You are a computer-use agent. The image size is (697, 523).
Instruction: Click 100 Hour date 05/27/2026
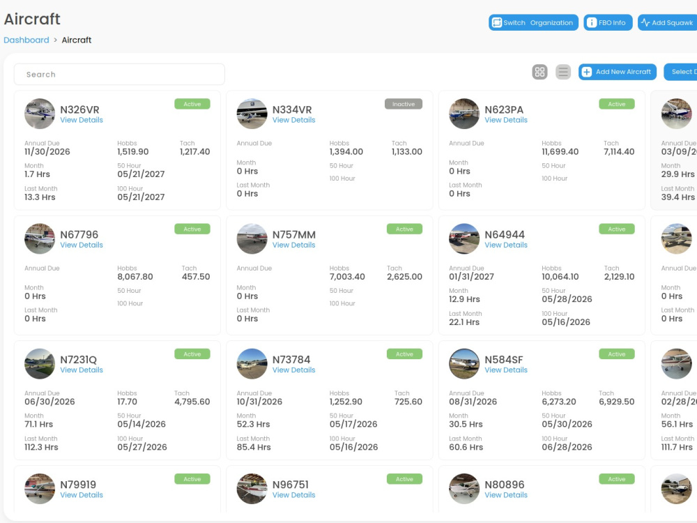[142, 447]
